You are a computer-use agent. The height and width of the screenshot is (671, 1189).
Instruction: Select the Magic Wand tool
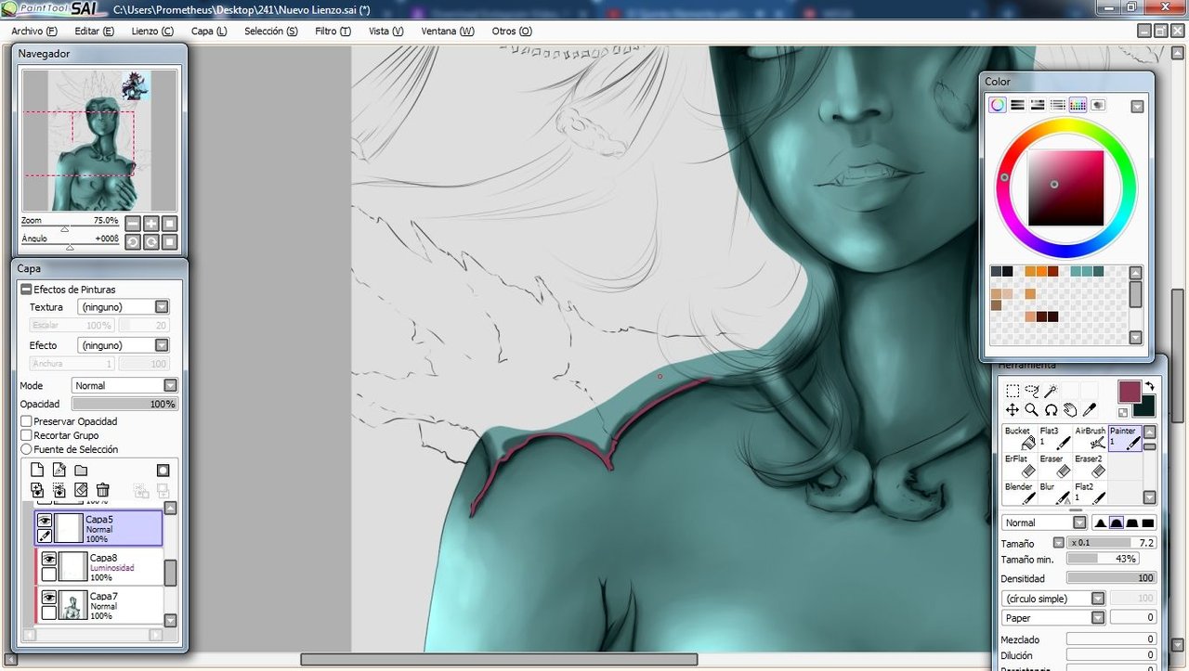tap(1051, 392)
